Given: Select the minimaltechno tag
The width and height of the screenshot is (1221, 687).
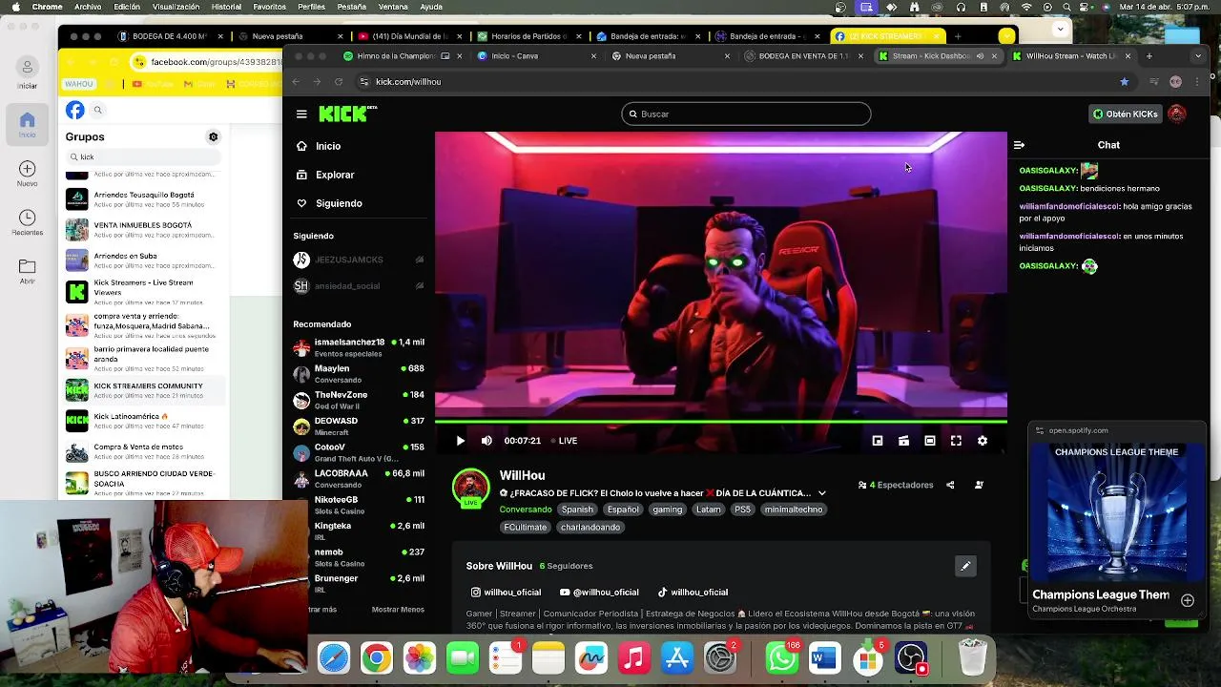Looking at the screenshot, I should pos(794,510).
